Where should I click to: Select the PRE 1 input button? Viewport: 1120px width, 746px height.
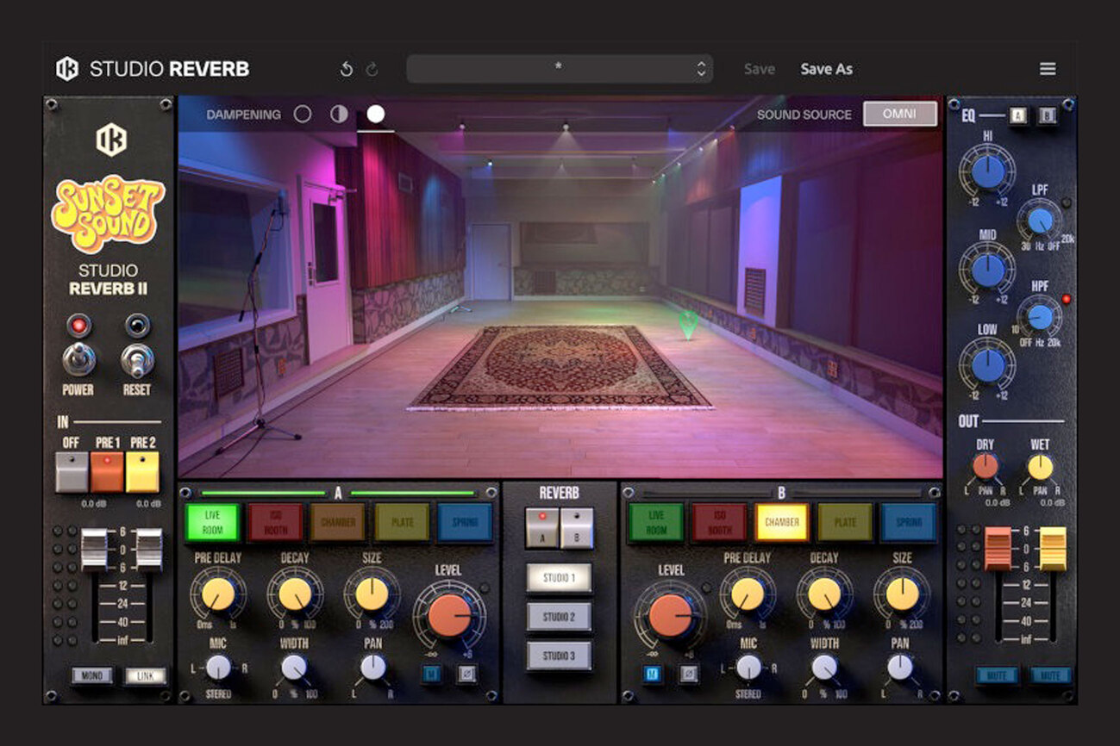pyautogui.click(x=107, y=472)
